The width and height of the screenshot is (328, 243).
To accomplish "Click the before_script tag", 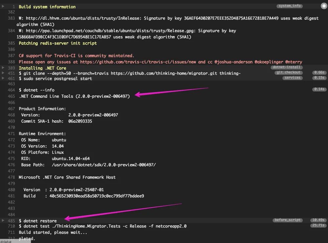I will click(287, 220).
